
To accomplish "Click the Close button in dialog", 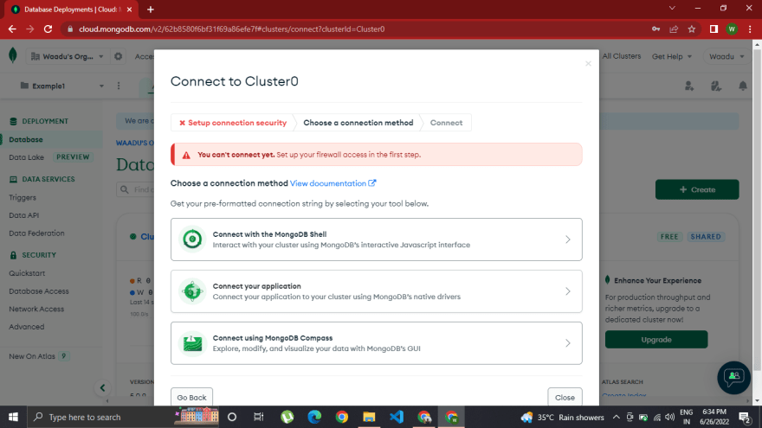I will click(565, 397).
